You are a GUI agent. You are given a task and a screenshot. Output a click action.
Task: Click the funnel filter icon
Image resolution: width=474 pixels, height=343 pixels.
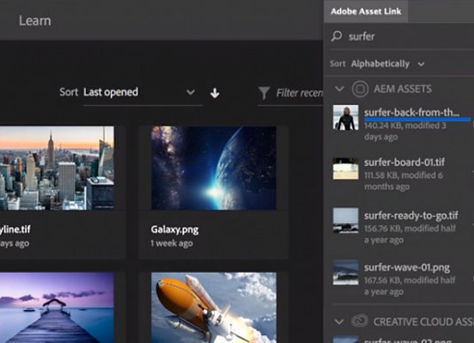(x=264, y=93)
